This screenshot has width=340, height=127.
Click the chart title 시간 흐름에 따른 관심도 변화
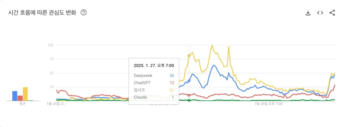(x=42, y=13)
